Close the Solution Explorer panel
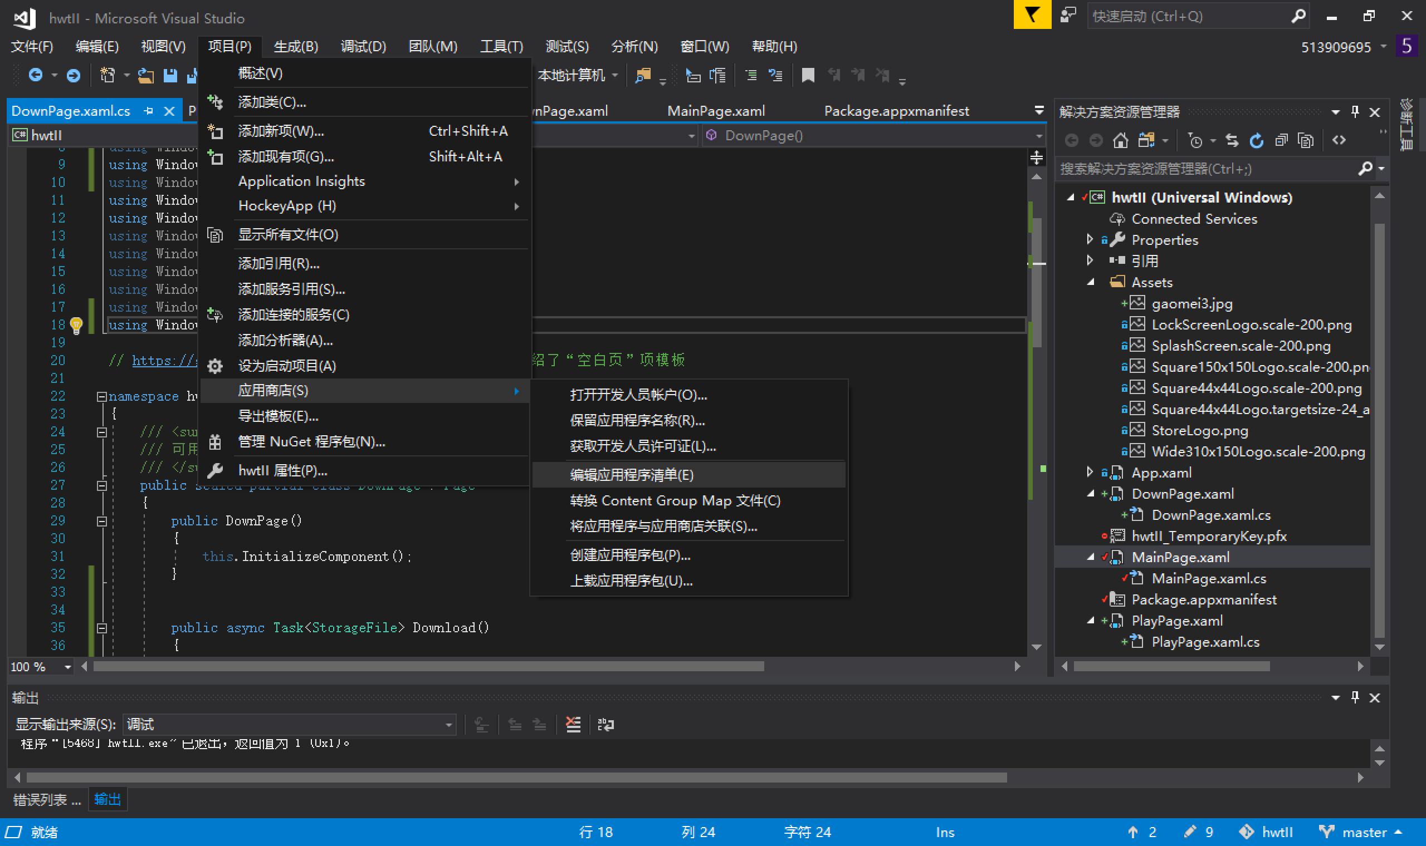Screen dimensions: 1426x846 click(1375, 112)
